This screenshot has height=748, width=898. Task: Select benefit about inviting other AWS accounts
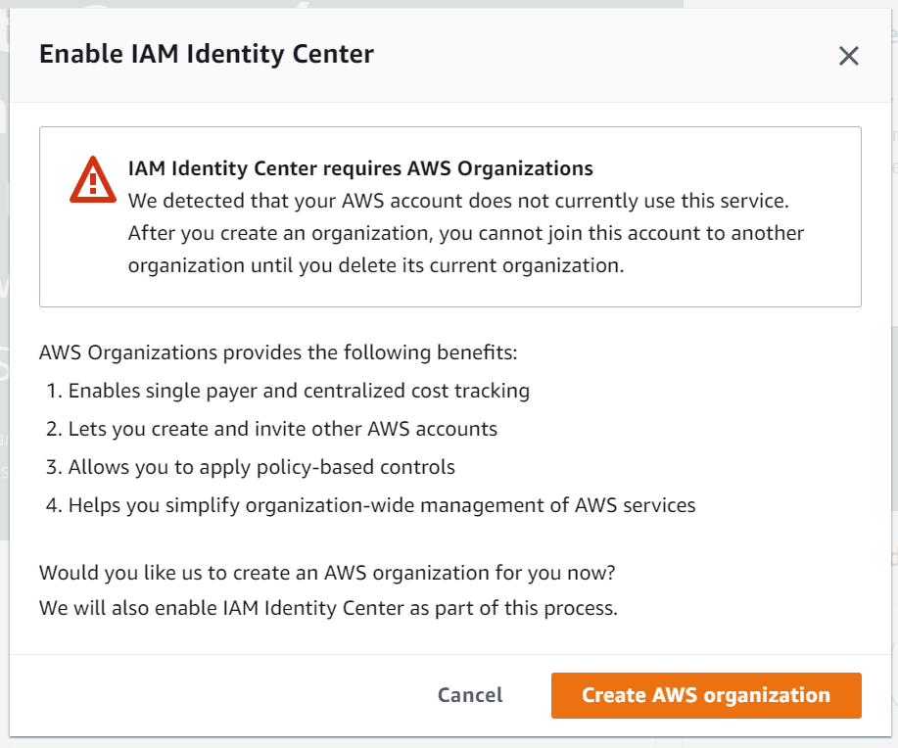coord(283,429)
